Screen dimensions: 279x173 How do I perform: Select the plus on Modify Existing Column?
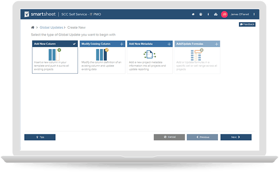(x=122, y=43)
